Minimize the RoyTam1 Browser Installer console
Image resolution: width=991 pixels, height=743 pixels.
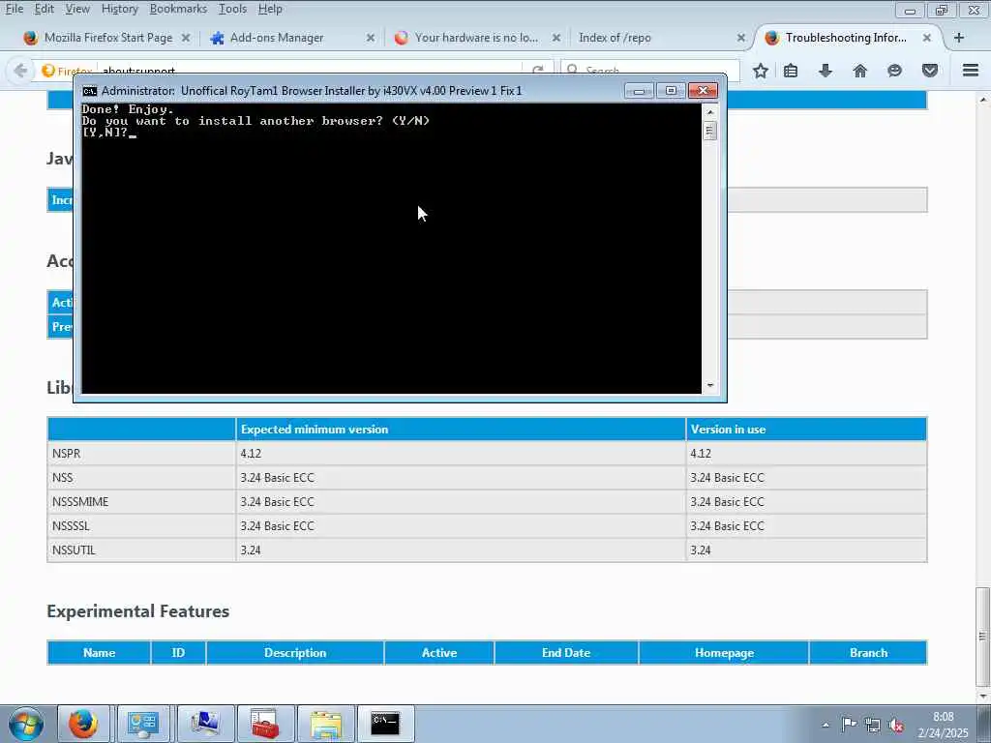639,91
